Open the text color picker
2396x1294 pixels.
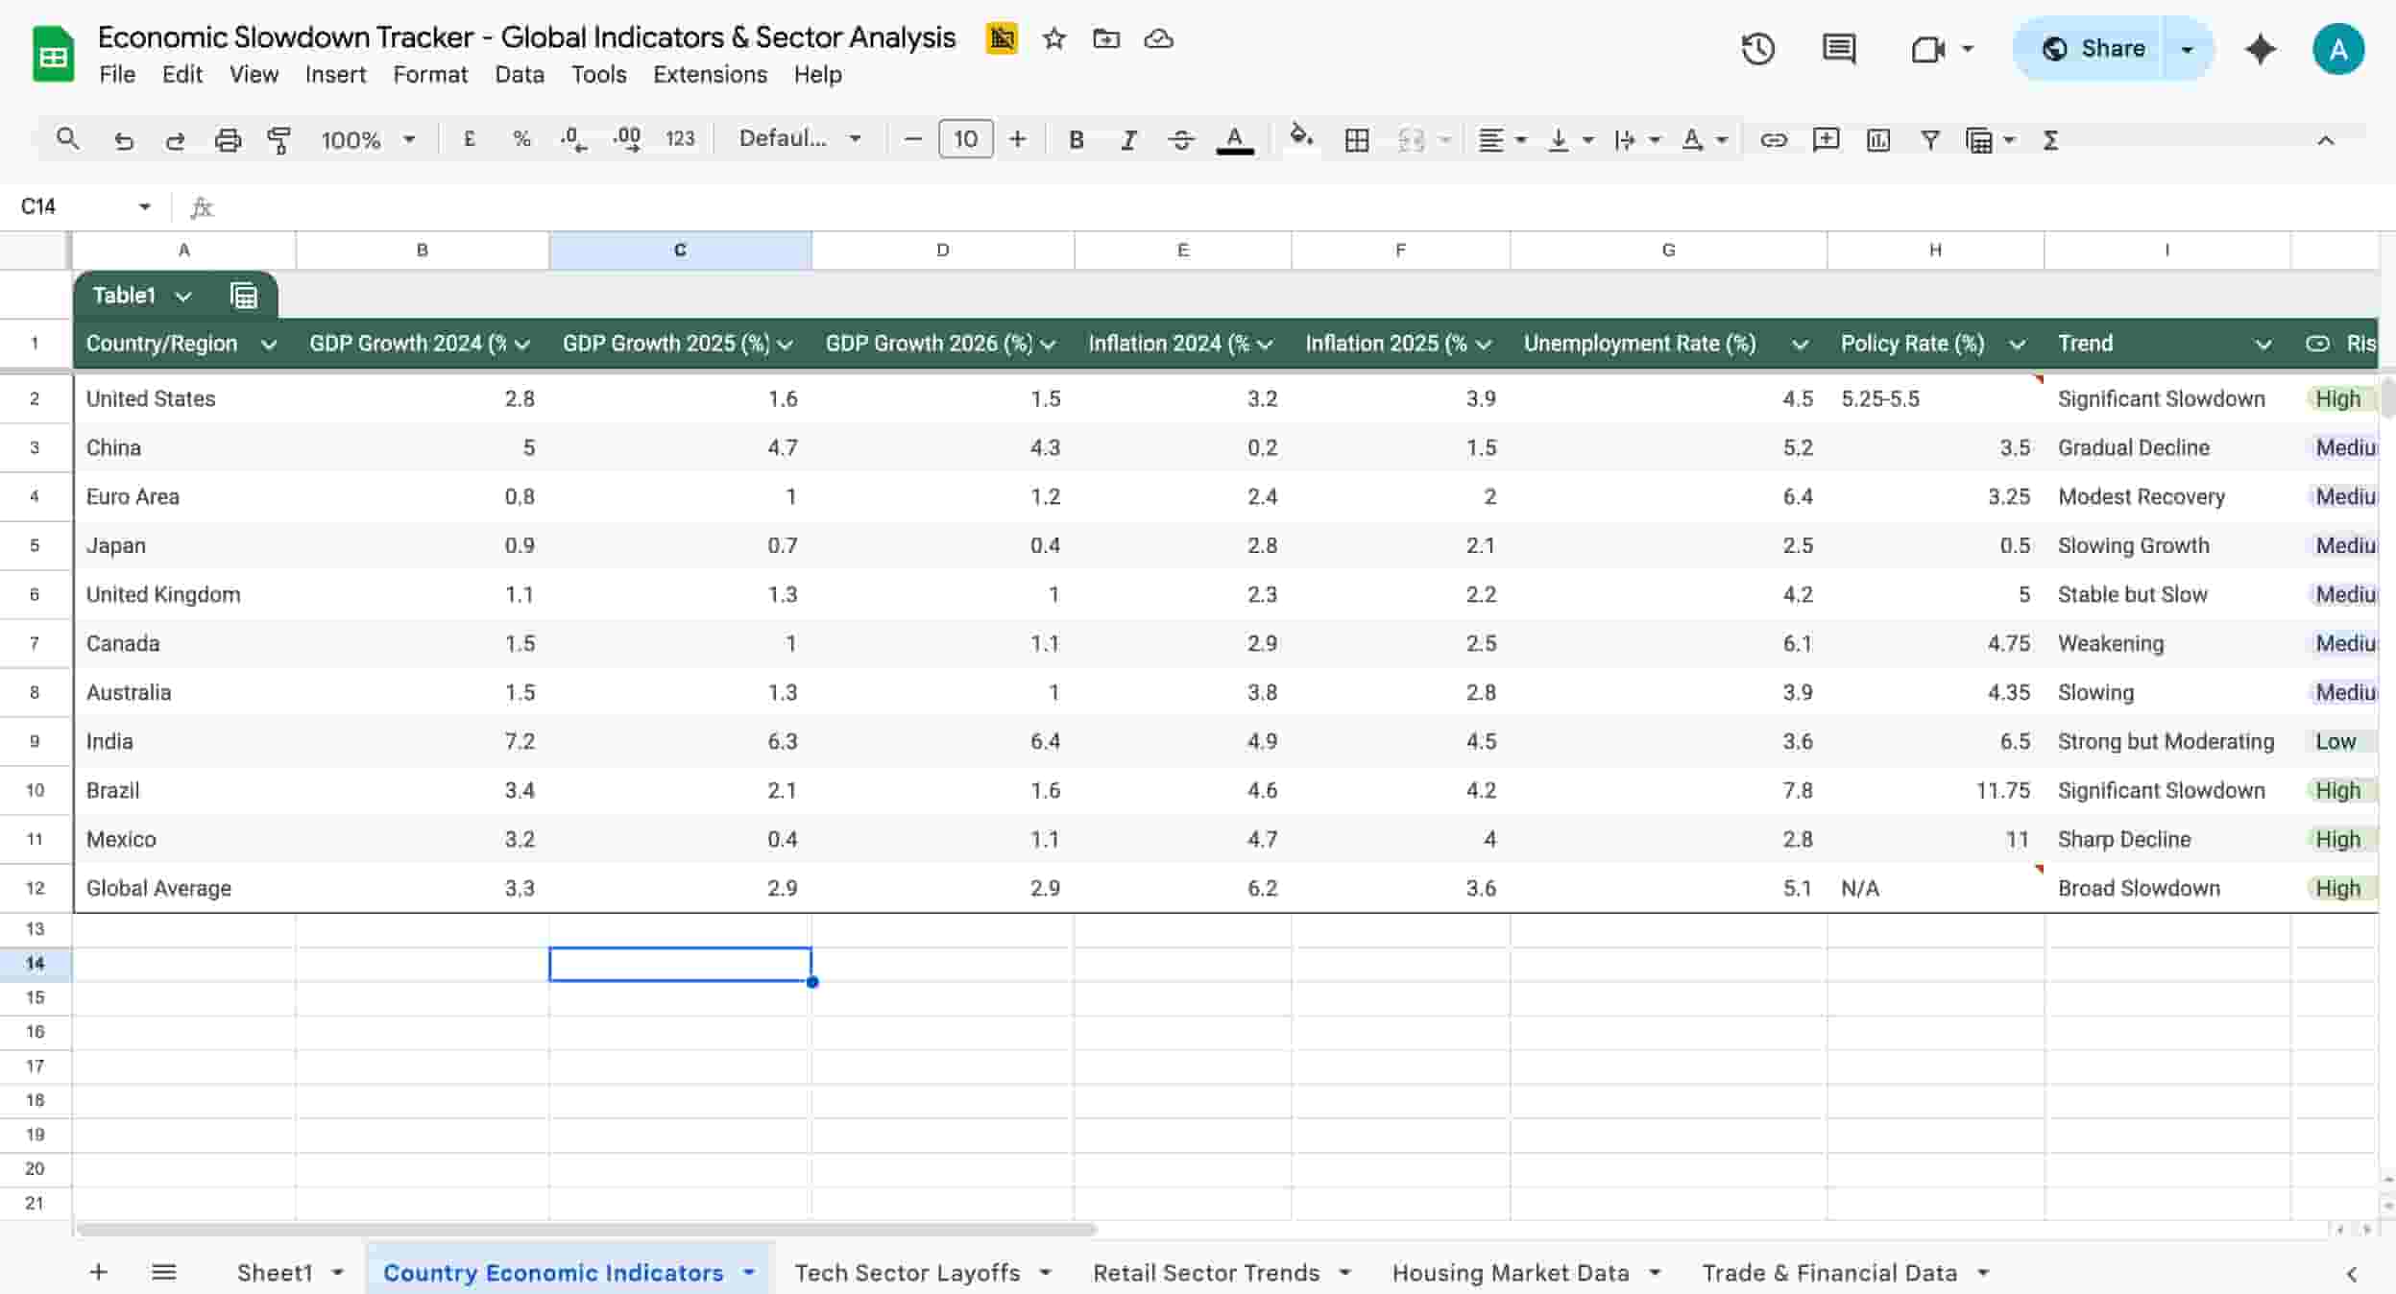click(1235, 140)
